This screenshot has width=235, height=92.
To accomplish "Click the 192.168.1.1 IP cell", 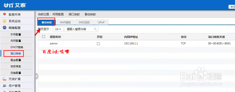I will coord(131,43).
